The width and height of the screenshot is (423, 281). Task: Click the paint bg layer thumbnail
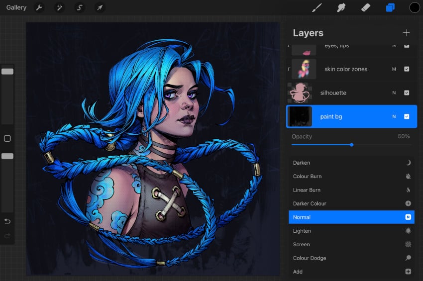(300, 116)
